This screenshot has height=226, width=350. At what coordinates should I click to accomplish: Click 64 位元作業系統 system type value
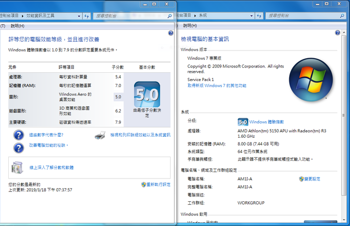(252, 152)
